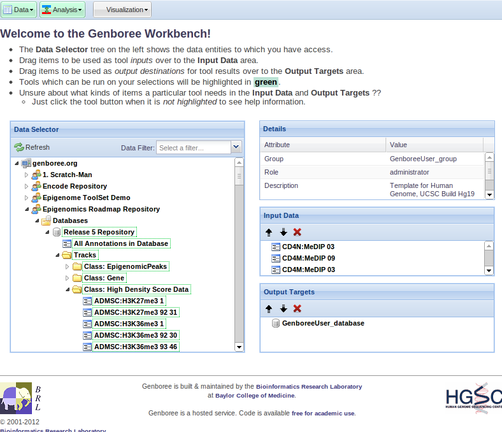Open the Visualization menu
This screenshot has width=502, height=432.
[x=122, y=10]
